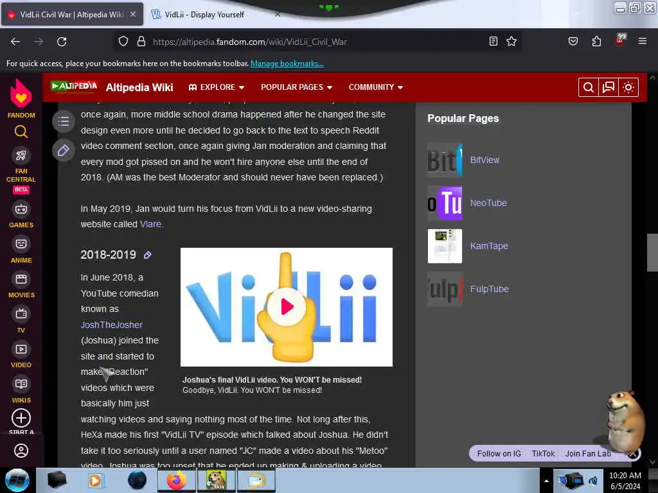Screen dimensions: 658x493
Task: Toggle reader view icon
Action: [493, 41]
